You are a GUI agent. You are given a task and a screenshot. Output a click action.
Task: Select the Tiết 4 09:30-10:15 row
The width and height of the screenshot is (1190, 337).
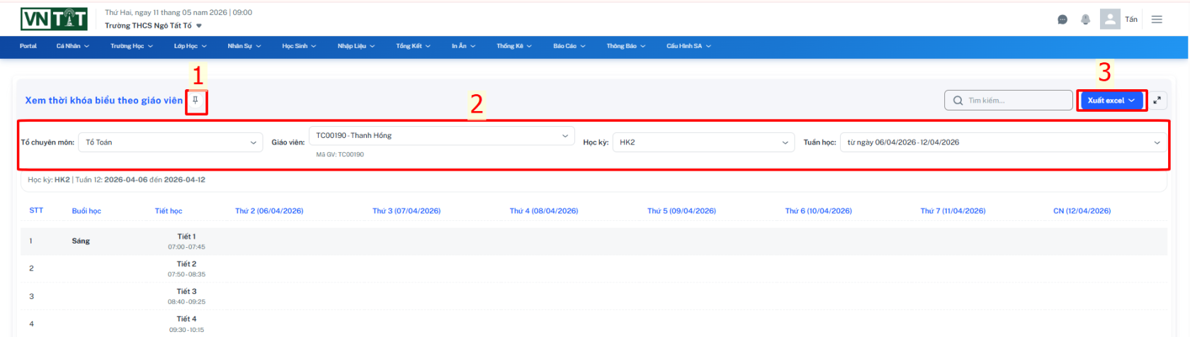[594, 324]
